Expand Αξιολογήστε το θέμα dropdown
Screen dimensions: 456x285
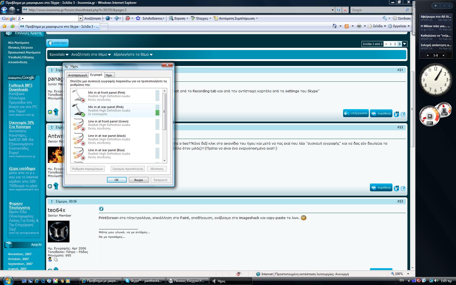click(x=133, y=54)
